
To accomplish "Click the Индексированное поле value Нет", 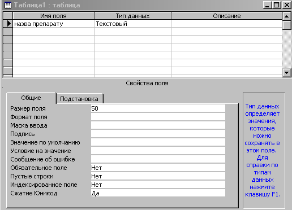I will click(158, 185).
